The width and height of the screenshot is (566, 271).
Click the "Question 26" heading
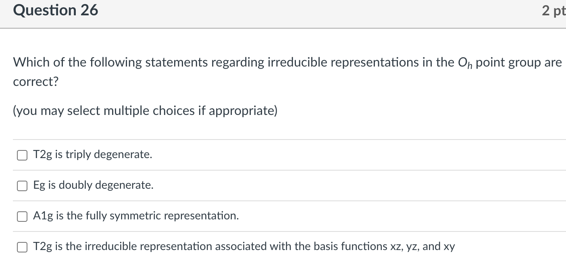point(56,10)
